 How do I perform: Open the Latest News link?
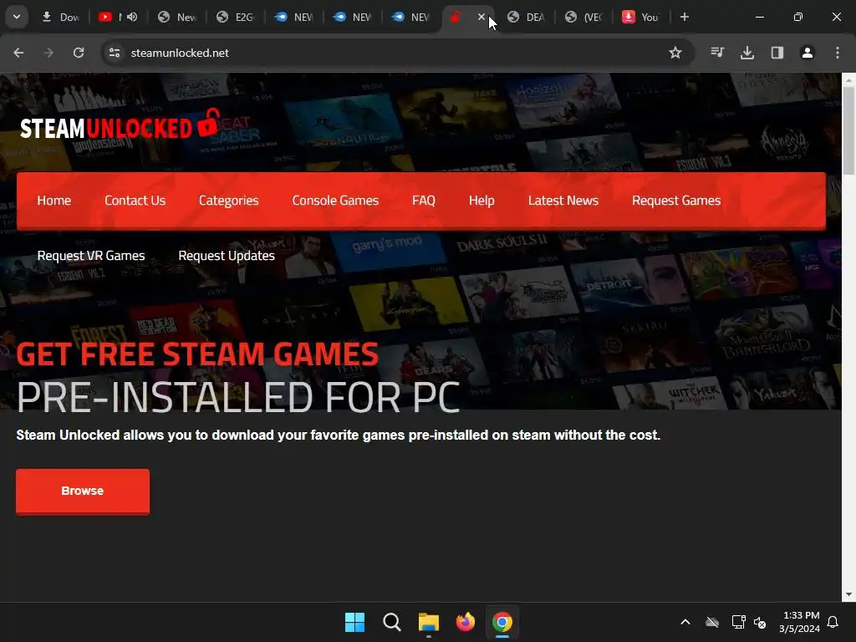click(x=563, y=201)
